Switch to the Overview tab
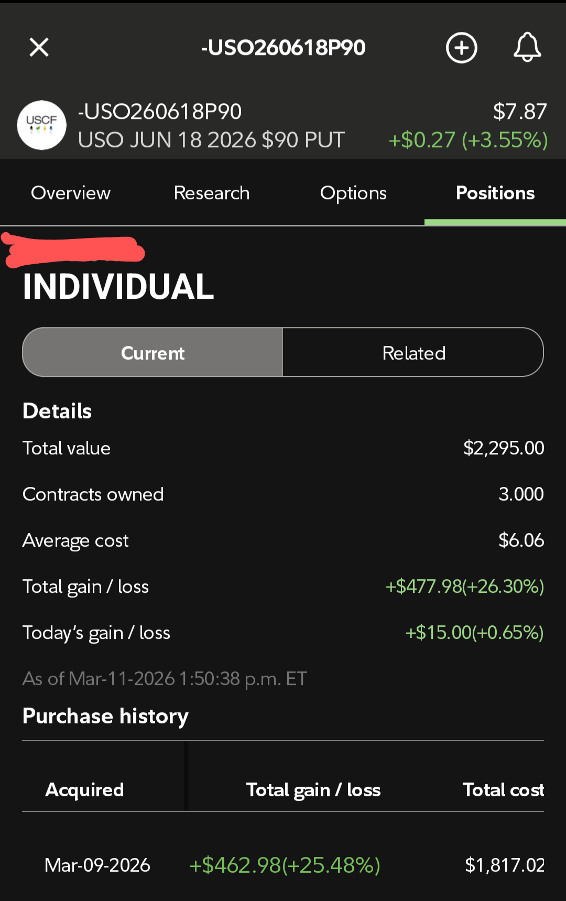 71,193
